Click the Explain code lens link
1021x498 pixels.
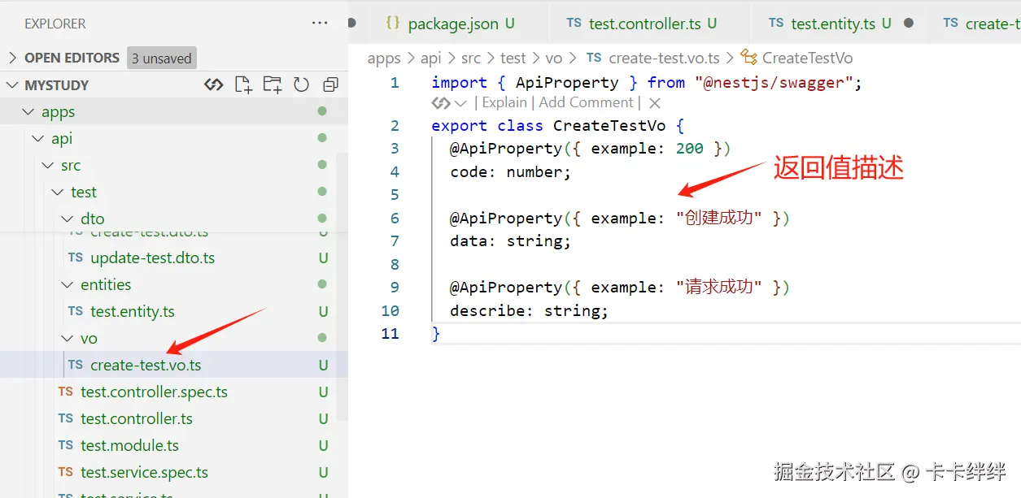tap(504, 102)
